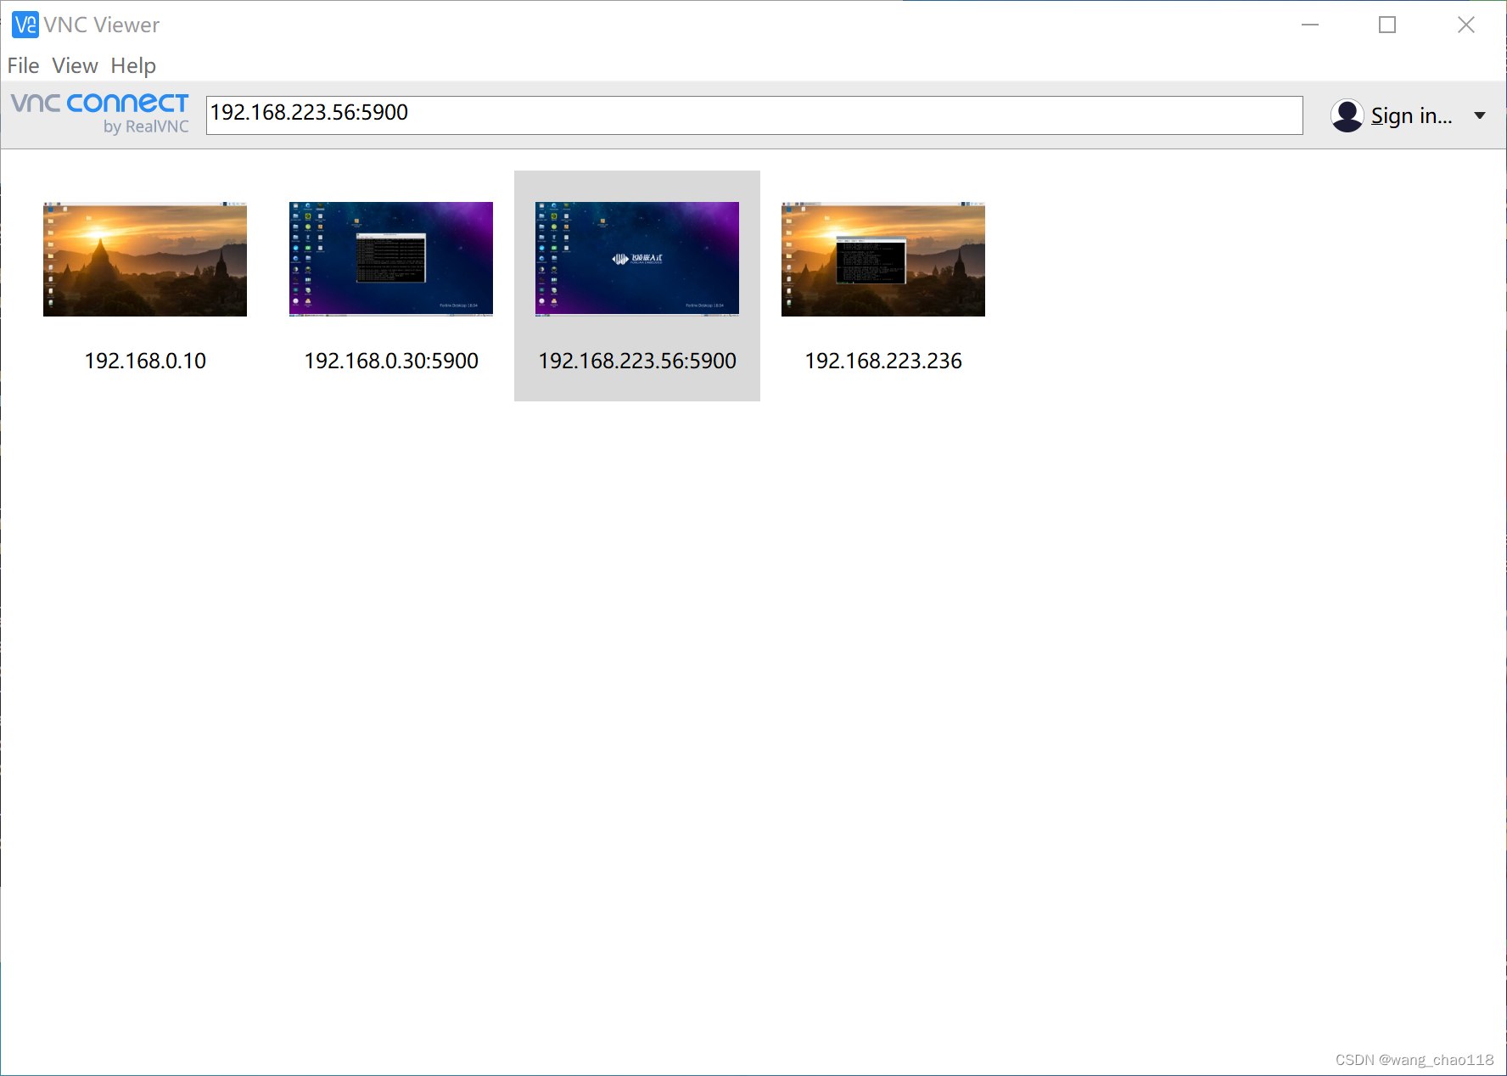Open the View menu
1507x1076 pixels.
(75, 65)
